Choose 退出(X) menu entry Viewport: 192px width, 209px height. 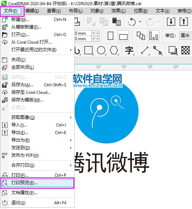point(37,203)
